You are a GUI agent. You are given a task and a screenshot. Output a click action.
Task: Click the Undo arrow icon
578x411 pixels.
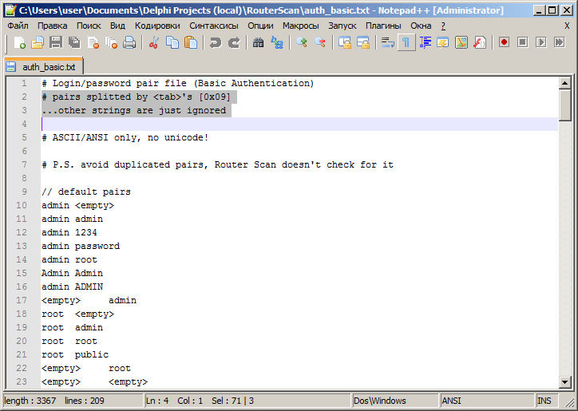[x=216, y=42]
